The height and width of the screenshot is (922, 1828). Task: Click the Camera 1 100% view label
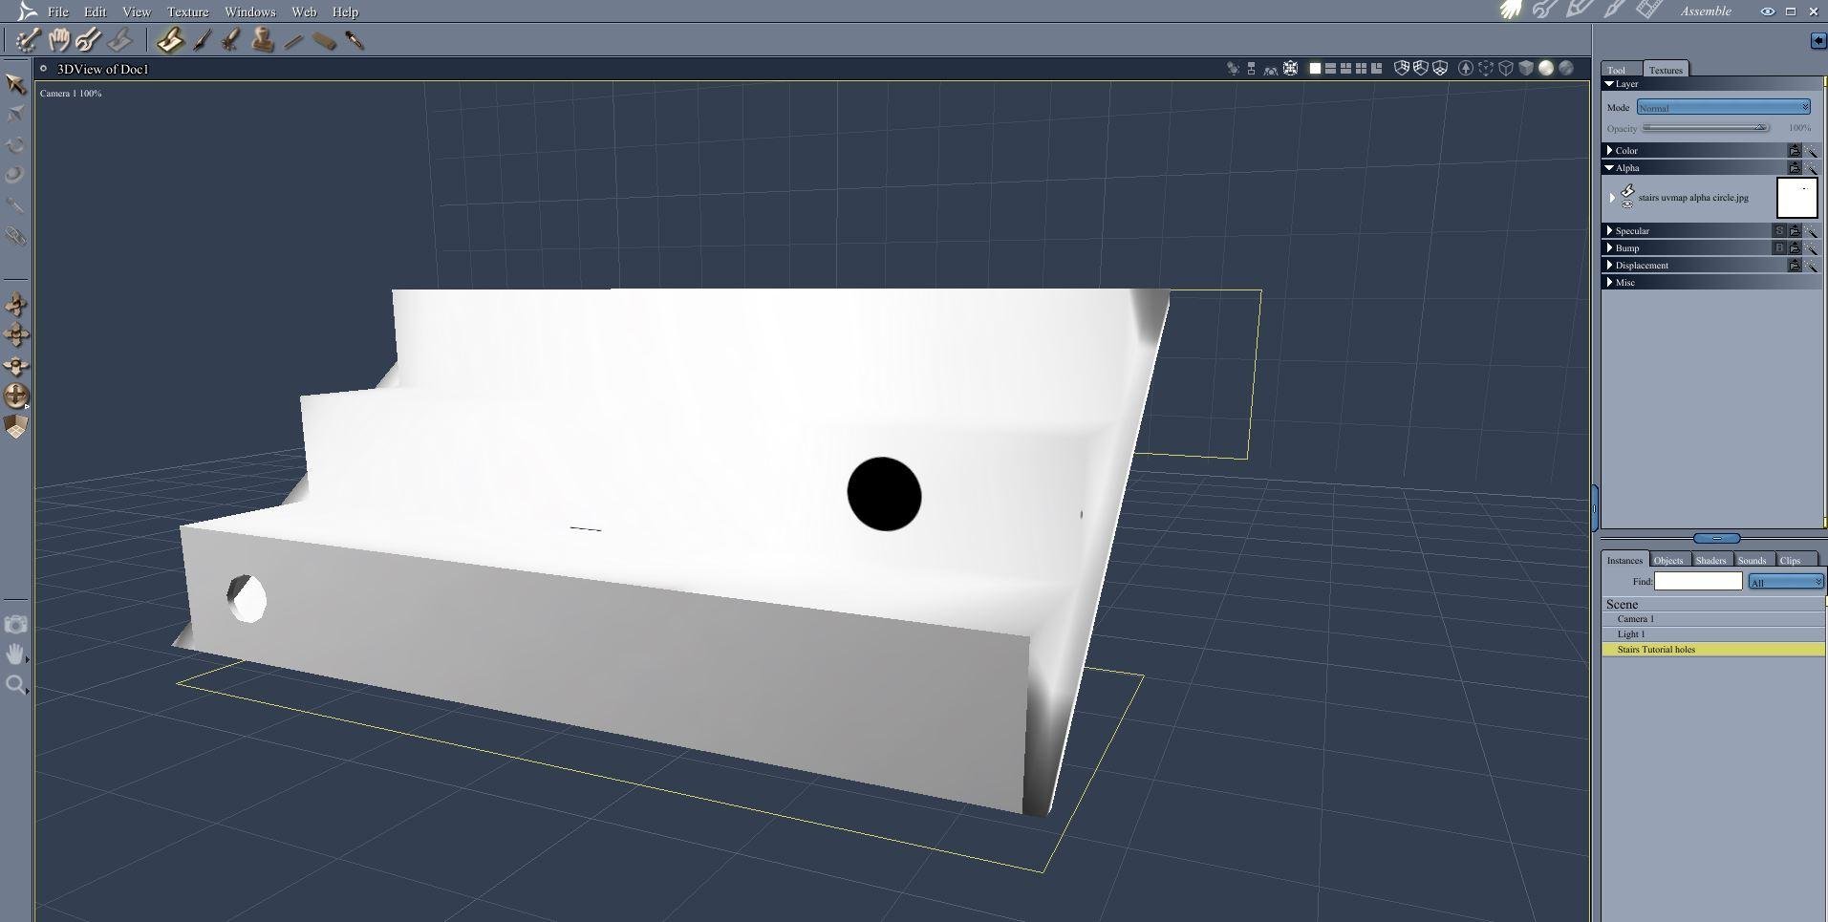tap(71, 94)
